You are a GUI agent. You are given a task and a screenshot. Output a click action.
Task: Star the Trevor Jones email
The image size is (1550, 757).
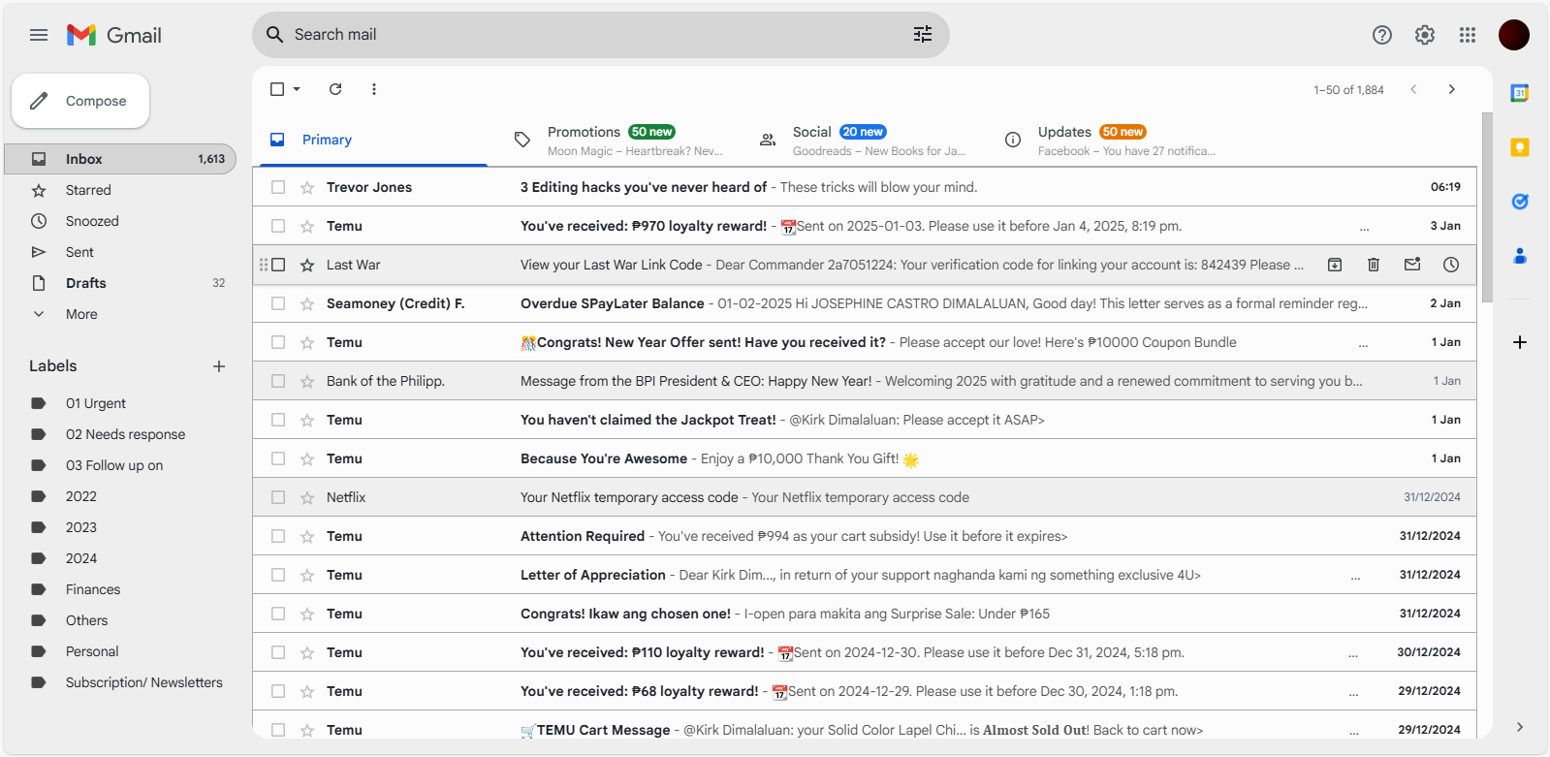coord(307,187)
